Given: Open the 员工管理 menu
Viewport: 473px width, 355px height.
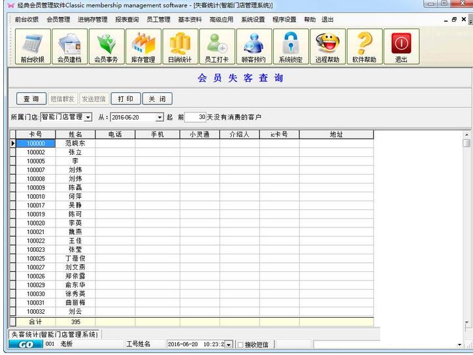Looking at the screenshot, I should [158, 20].
